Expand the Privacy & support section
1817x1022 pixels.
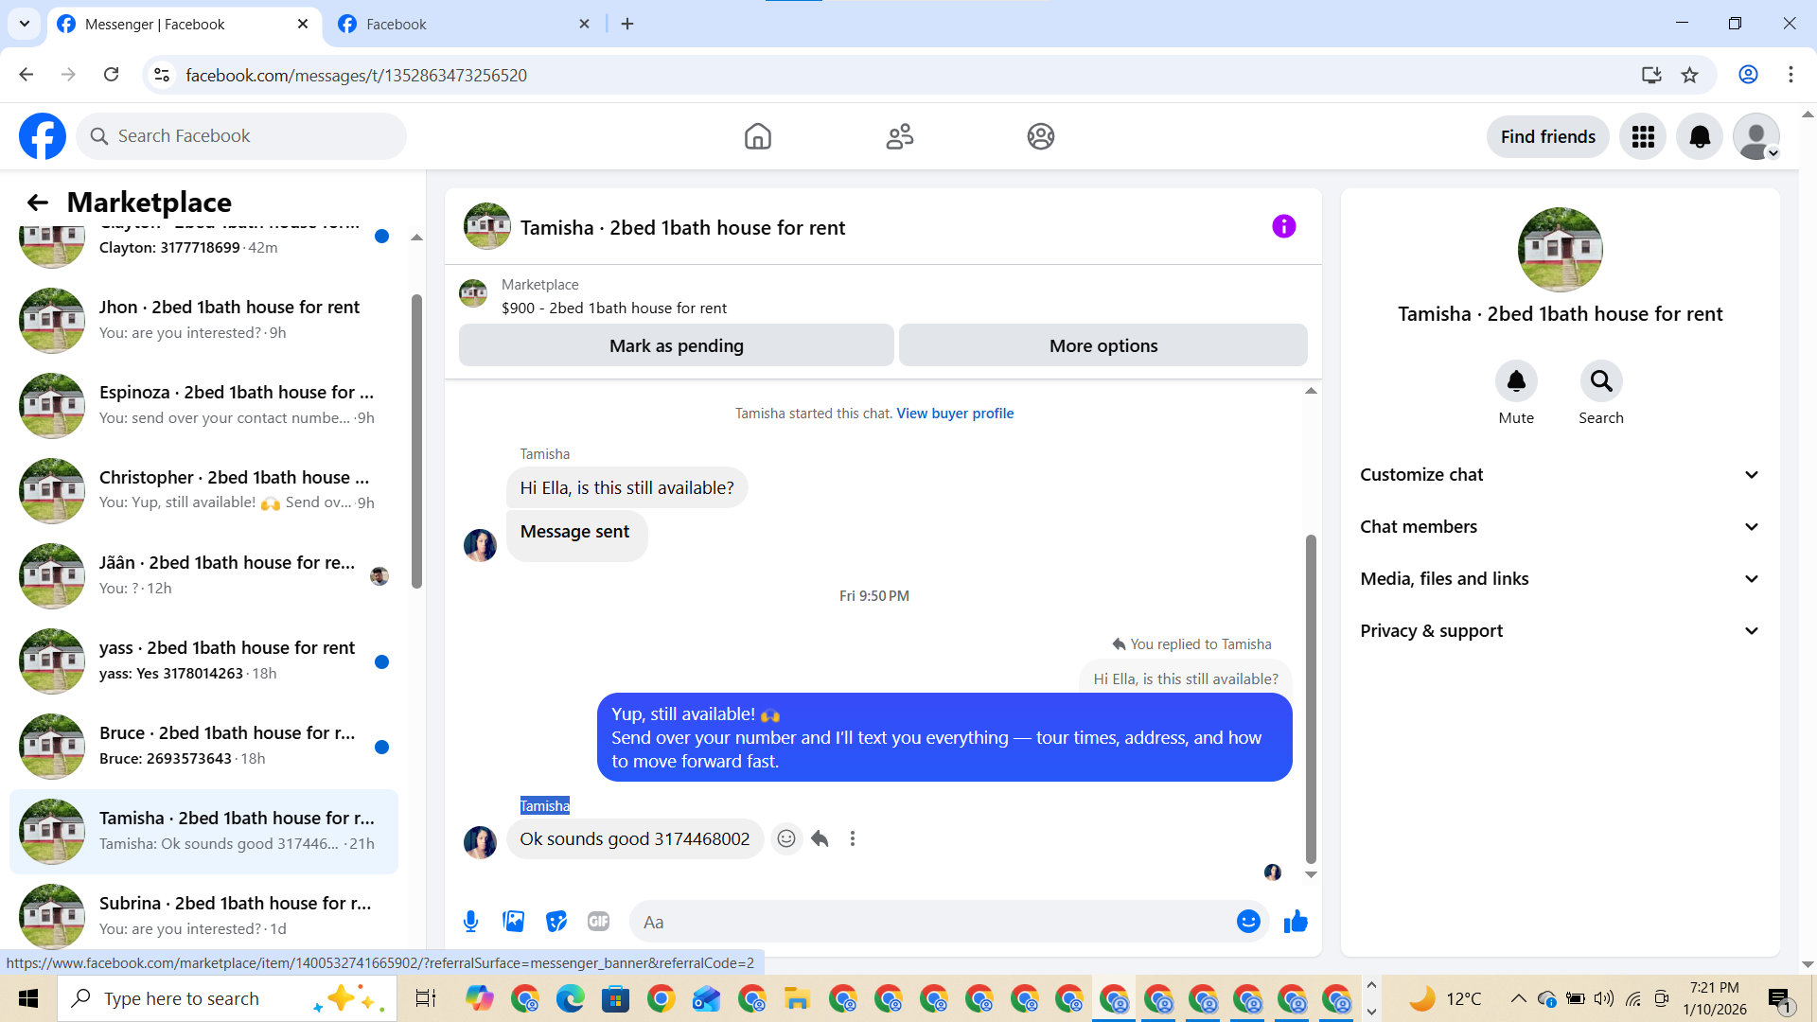pyautogui.click(x=1560, y=631)
